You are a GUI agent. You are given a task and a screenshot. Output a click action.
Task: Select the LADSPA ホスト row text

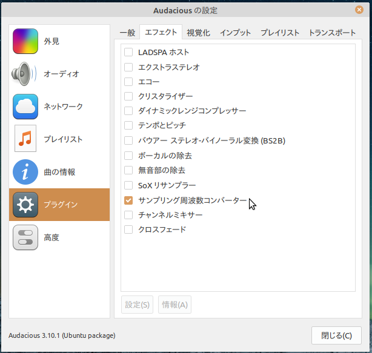tap(164, 53)
